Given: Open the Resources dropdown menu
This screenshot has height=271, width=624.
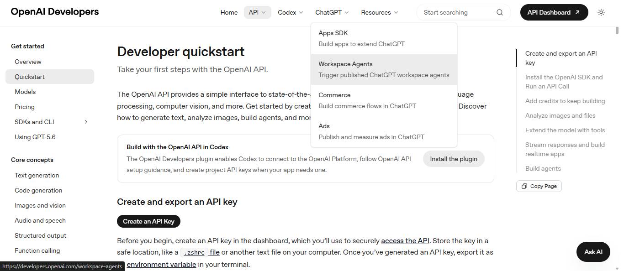Looking at the screenshot, I should (380, 12).
